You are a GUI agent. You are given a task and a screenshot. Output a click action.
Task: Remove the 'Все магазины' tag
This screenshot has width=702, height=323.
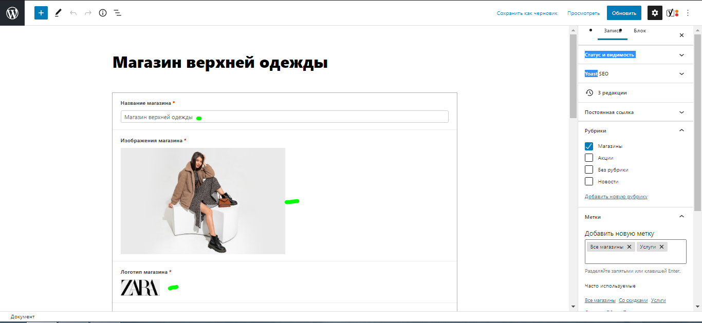629,247
